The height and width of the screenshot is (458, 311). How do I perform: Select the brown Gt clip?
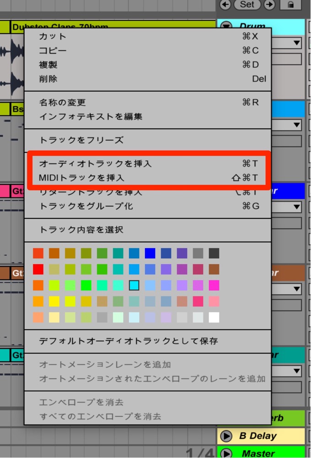[x=17, y=273]
